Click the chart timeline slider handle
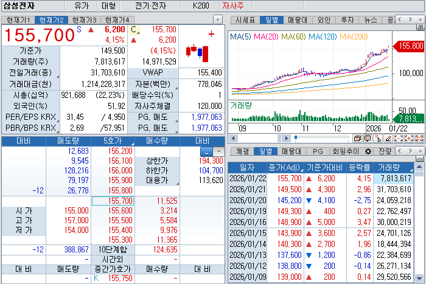 [x=295, y=138]
